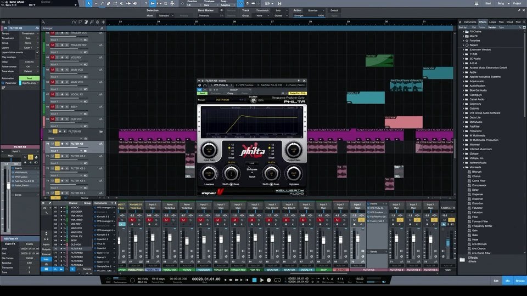Viewport: 527px width, 296px height.
Task: Enable the 12 dB lowpass slope option
Action: [229, 145]
